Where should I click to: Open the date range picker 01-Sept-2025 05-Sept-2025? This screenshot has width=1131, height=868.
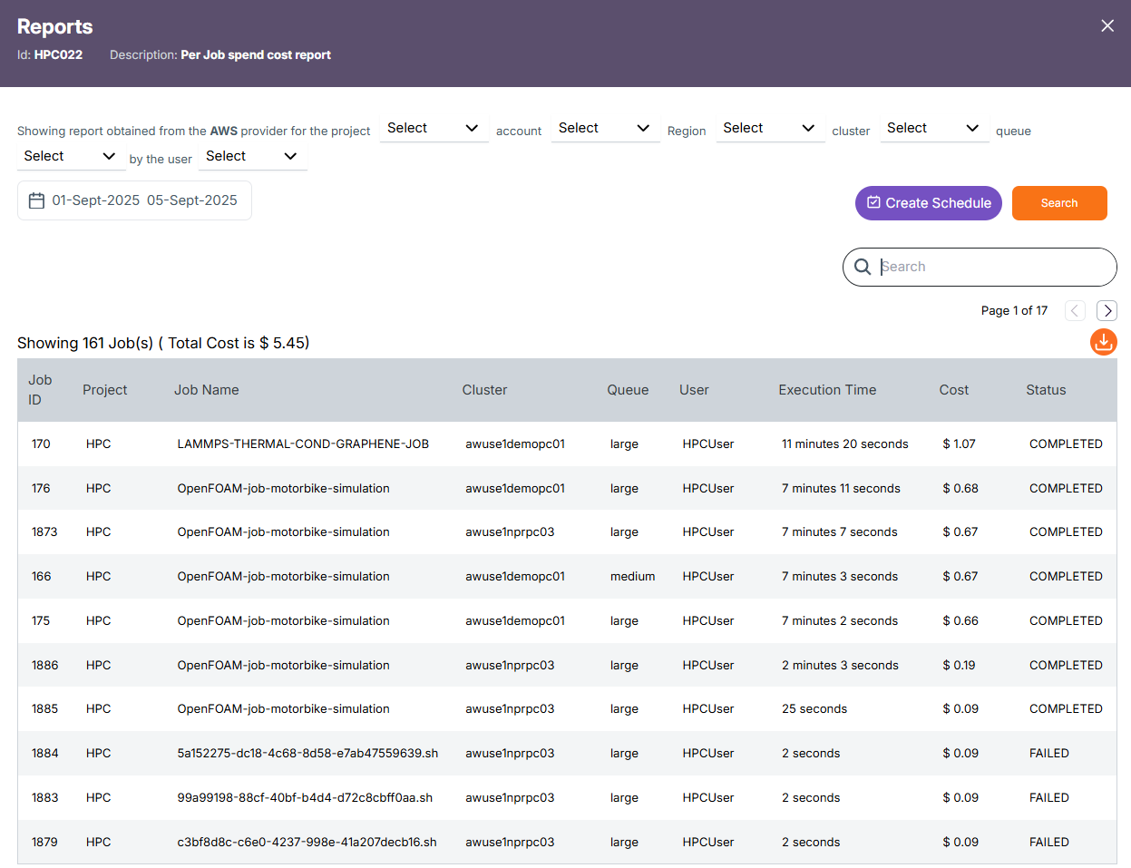[134, 200]
